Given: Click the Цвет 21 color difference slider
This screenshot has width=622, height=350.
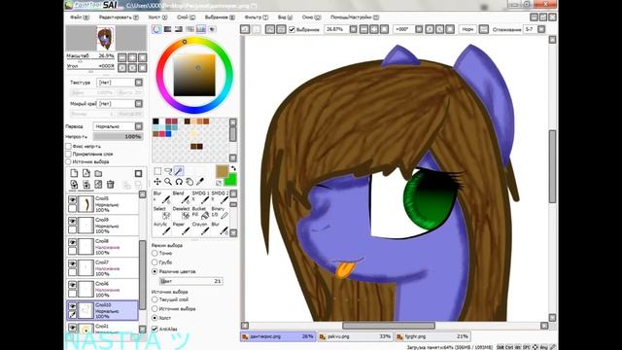Looking at the screenshot, I should coord(190,281).
